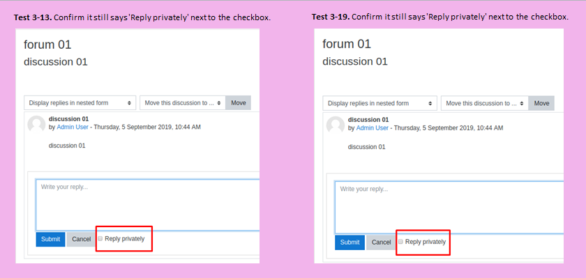Click large 'discussion 01' heading in Test 3-13
This screenshot has height=278, width=586.
coord(56,62)
